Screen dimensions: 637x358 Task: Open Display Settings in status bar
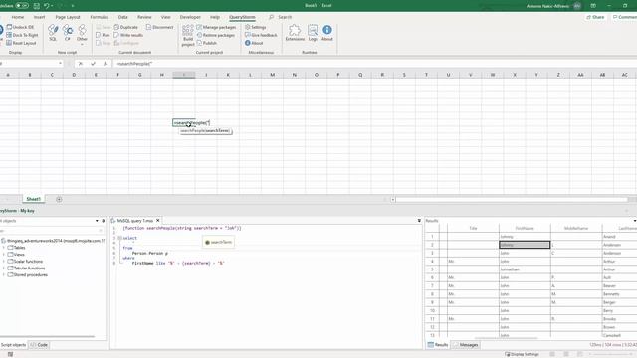point(522,354)
